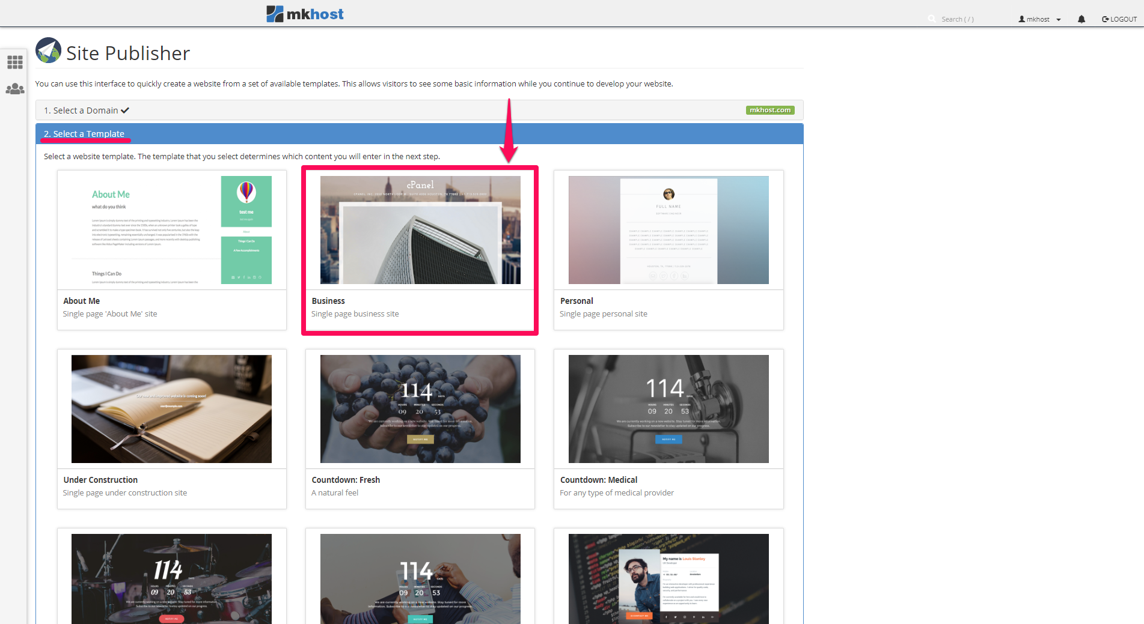Screen dimensions: 1144x624
Task: Select the developer profile template with code background
Action: point(668,578)
